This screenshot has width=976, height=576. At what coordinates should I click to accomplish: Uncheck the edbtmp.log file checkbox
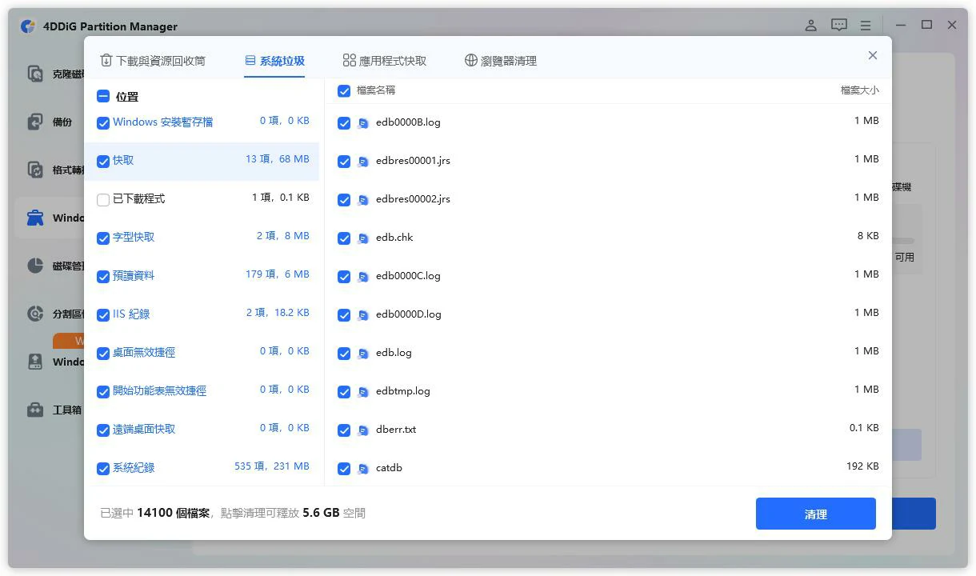tap(344, 392)
